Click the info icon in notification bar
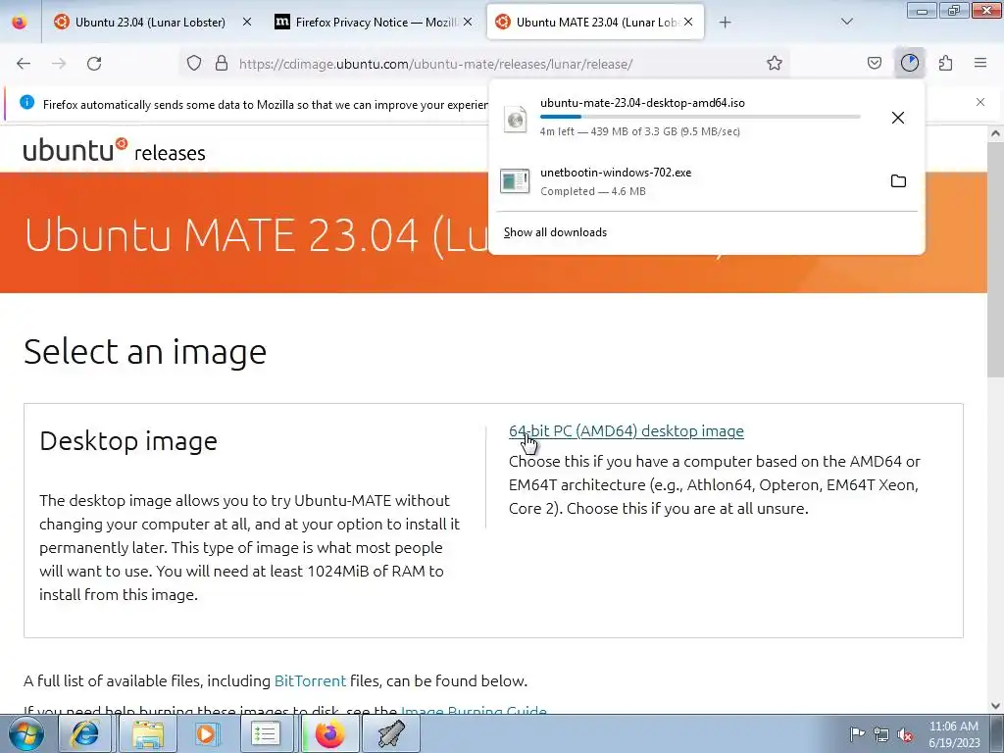This screenshot has width=1004, height=753. pyautogui.click(x=26, y=102)
